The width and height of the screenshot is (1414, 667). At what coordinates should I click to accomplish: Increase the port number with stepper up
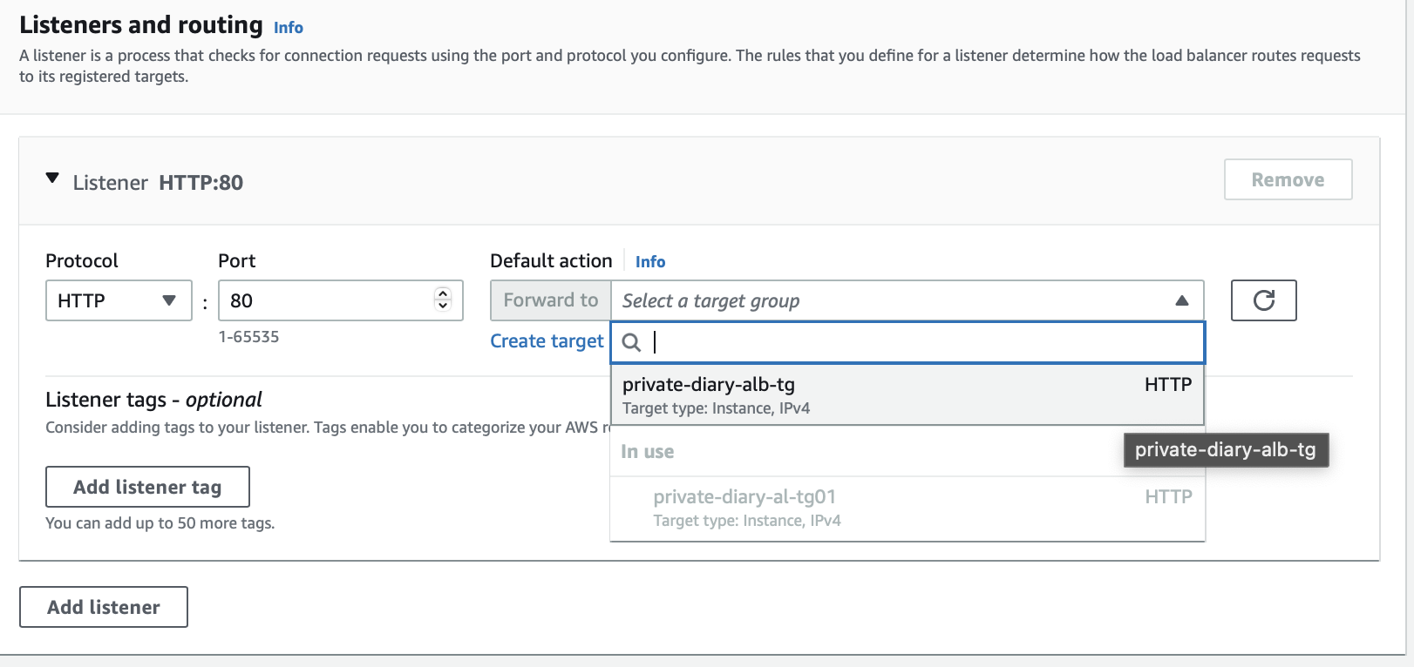pyautogui.click(x=443, y=294)
